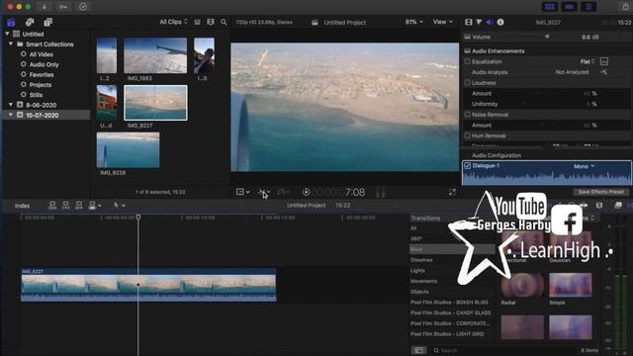Open the retime speed popup menu
The image size is (633, 356).
coord(284,192)
